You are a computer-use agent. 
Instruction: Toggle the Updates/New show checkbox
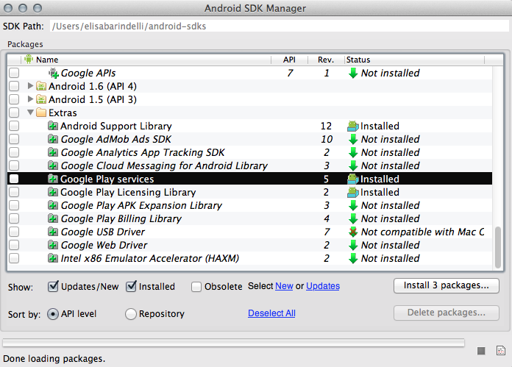point(53,286)
